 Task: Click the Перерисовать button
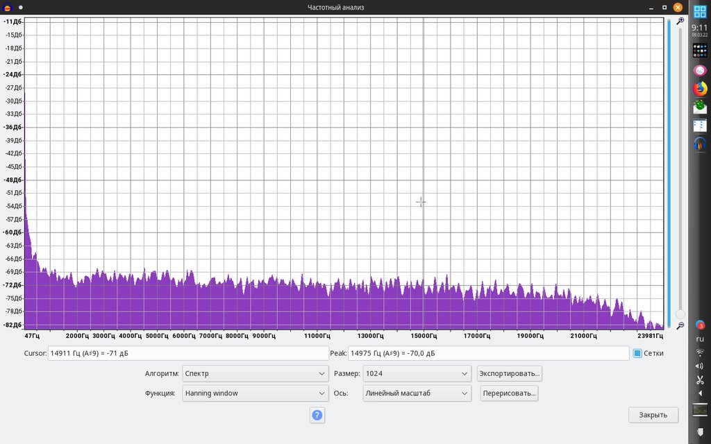(509, 393)
